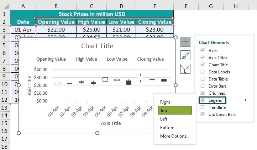Open the Chart Filters funnel button
Screen dimensions: 257x150
185,69
